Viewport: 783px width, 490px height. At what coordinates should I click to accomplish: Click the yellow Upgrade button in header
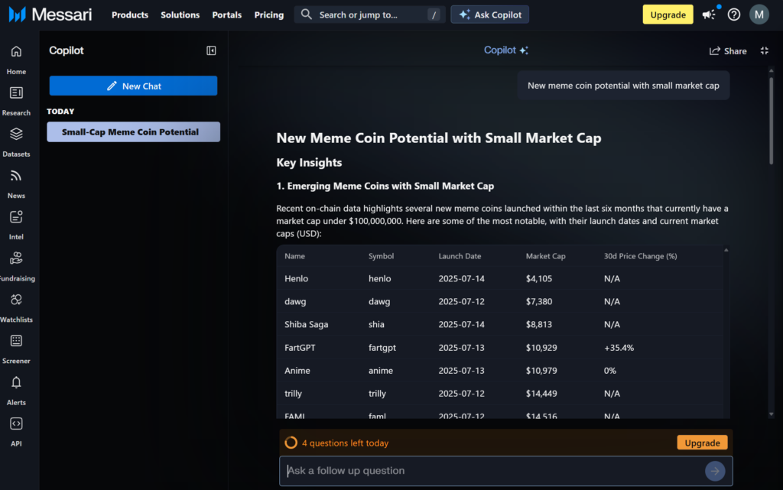click(668, 15)
